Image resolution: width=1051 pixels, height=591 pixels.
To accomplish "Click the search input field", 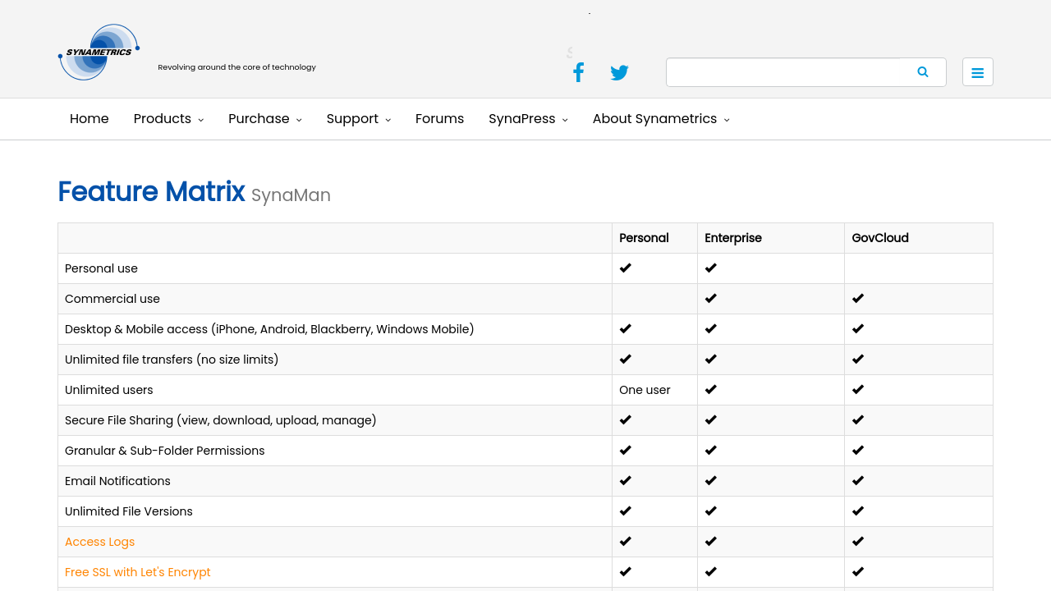I will point(784,72).
